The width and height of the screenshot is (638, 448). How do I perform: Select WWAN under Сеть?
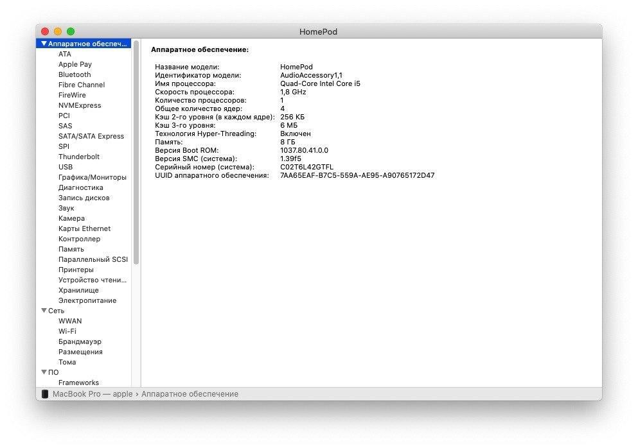(x=70, y=321)
